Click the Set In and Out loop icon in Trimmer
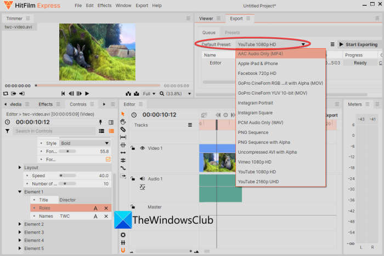Viewport: 384px width, 256px height. (x=5, y=94)
